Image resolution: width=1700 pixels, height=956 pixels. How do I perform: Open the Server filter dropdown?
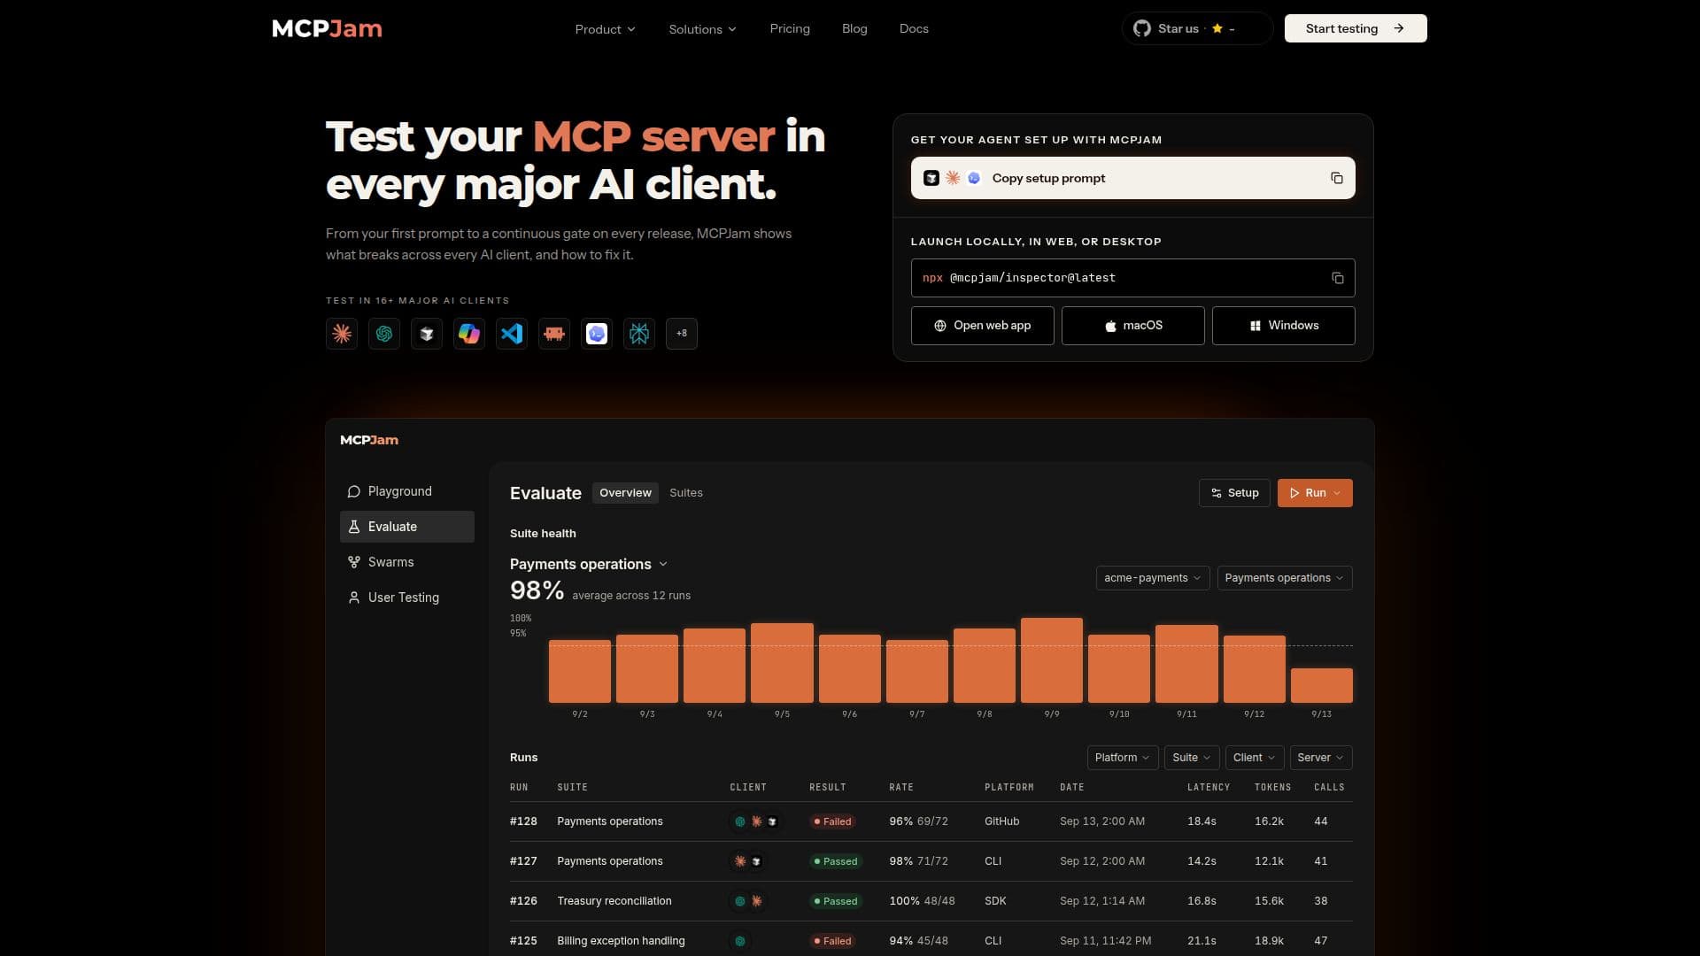coord(1321,758)
